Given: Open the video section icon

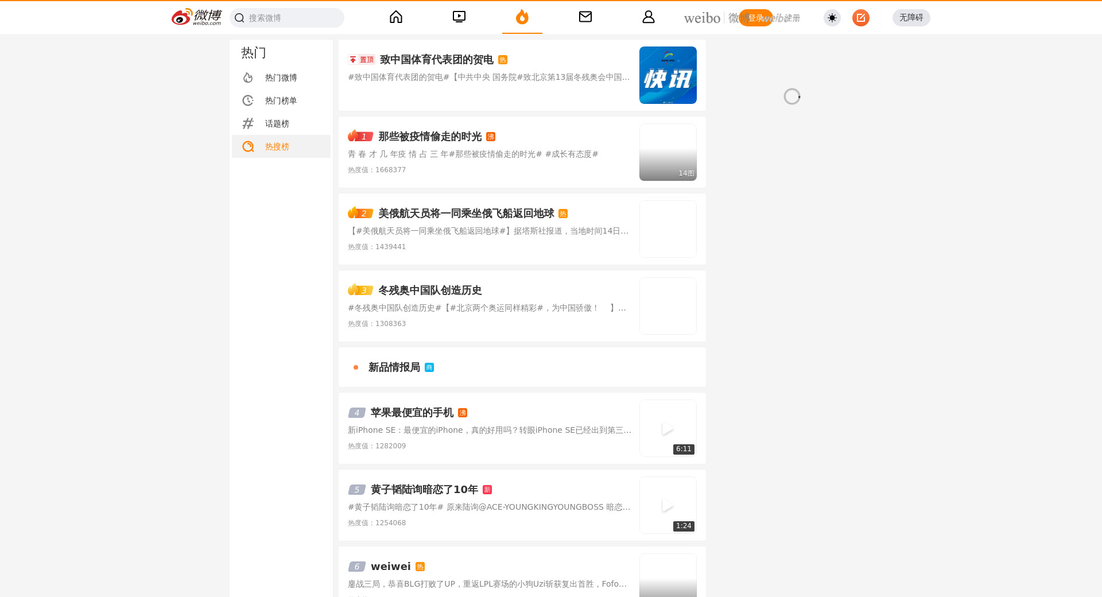Looking at the screenshot, I should [x=459, y=17].
